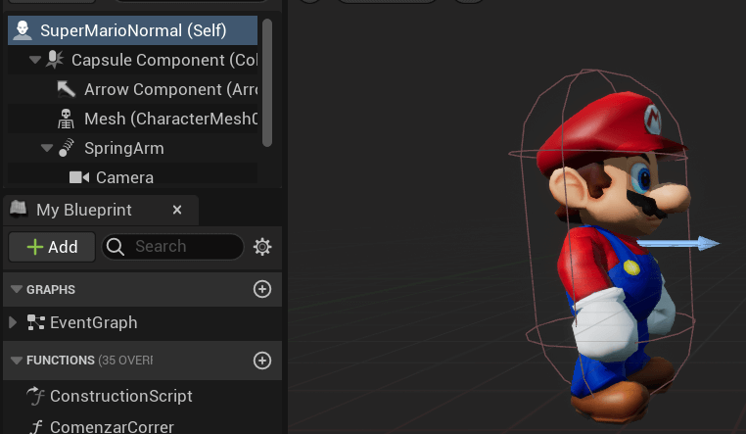Click the SpringArm spring icon
Screen dimensions: 746x434
coord(67,148)
